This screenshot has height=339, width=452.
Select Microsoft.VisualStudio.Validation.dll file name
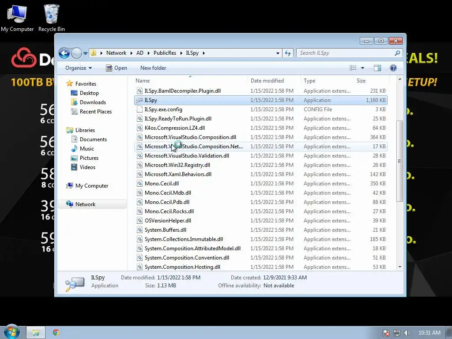pos(187,156)
